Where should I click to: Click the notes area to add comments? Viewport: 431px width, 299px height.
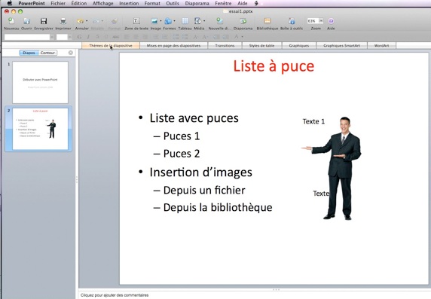click(254, 295)
